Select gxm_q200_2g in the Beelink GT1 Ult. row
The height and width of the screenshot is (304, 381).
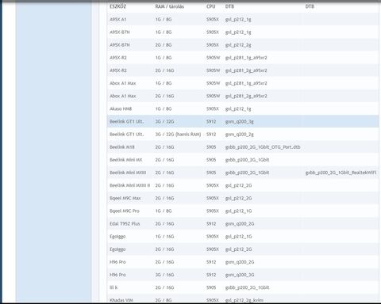(240, 135)
